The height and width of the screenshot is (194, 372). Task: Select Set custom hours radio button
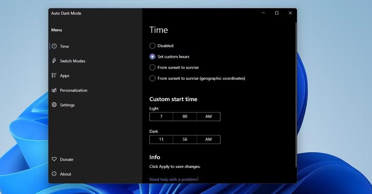(x=152, y=57)
